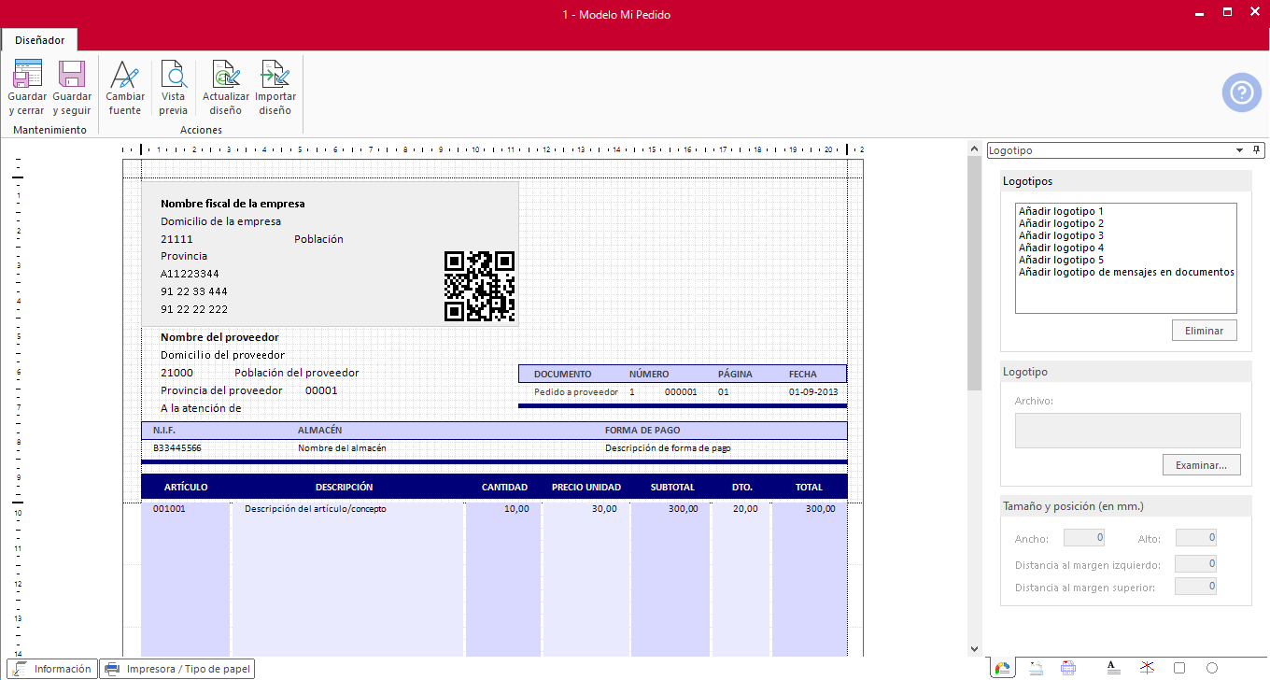Open the Información bottom tab
The height and width of the screenshot is (680, 1270).
point(51,669)
